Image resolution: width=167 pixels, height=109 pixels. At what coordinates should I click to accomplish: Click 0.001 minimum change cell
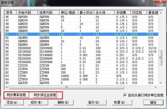[83, 55]
